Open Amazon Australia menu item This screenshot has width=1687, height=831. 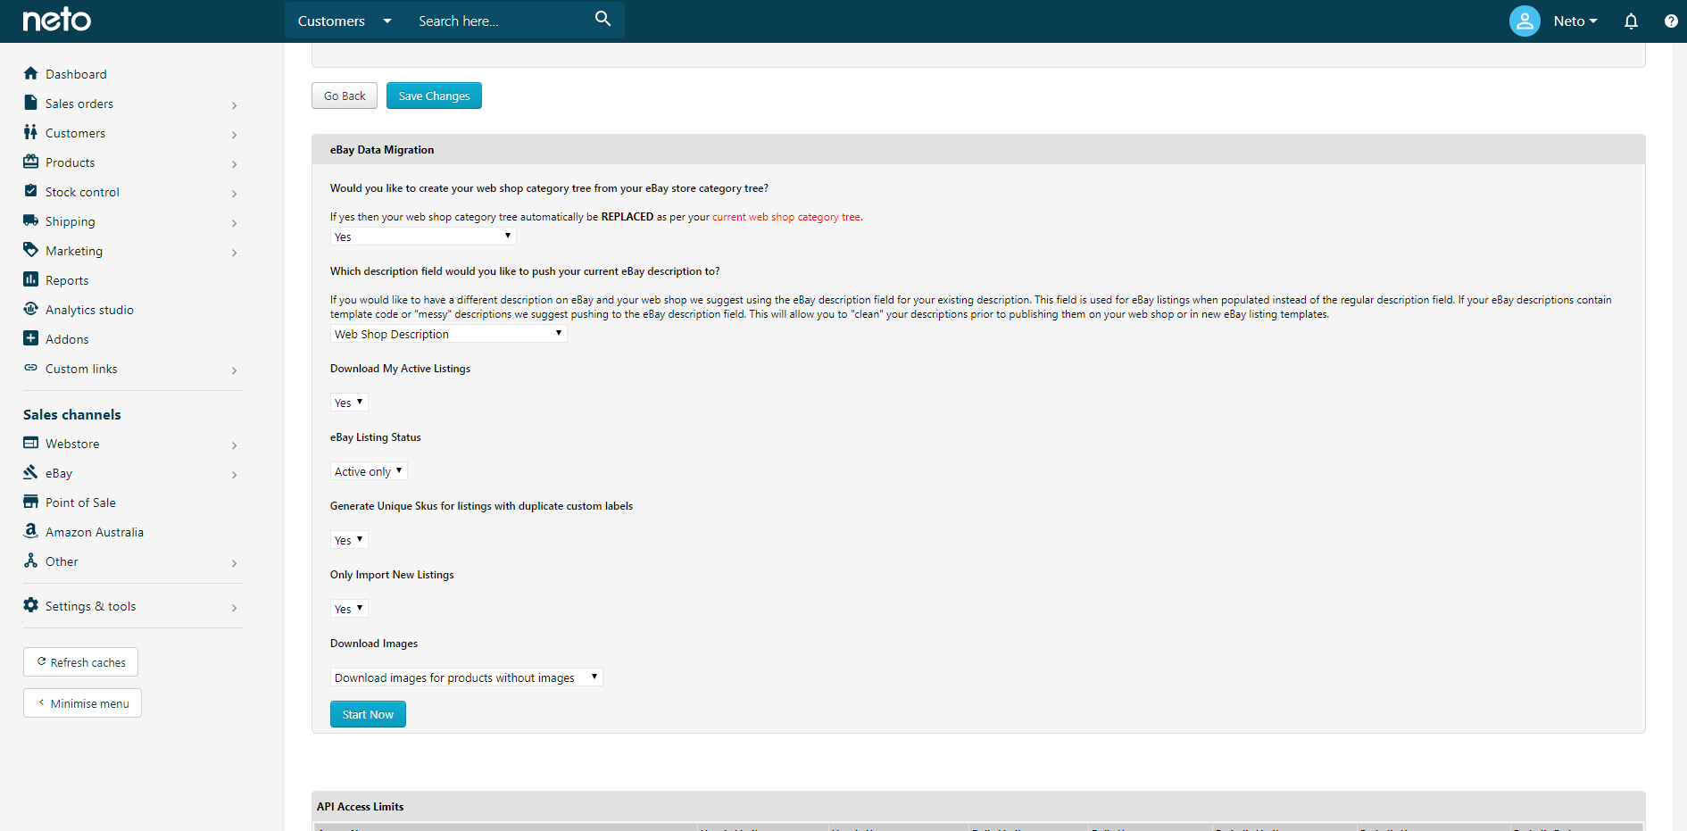point(94,532)
